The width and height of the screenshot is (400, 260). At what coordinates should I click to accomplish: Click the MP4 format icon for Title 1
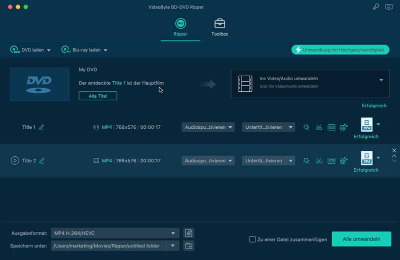pyautogui.click(x=366, y=125)
